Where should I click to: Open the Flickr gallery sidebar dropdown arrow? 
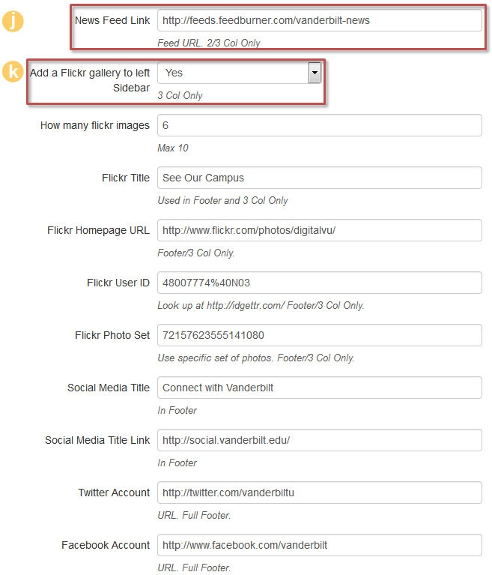pyautogui.click(x=315, y=73)
